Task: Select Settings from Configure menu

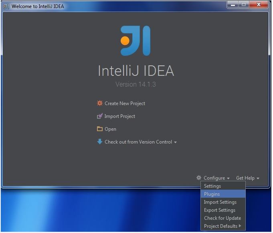Action: (x=223, y=186)
